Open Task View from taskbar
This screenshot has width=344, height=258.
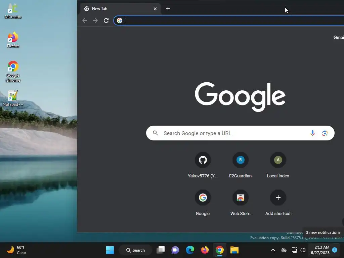click(161, 250)
